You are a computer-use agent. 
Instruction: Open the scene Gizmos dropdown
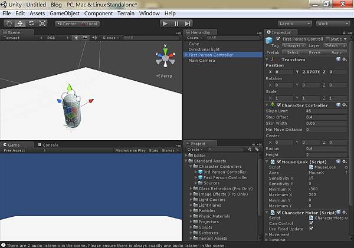click(111, 38)
